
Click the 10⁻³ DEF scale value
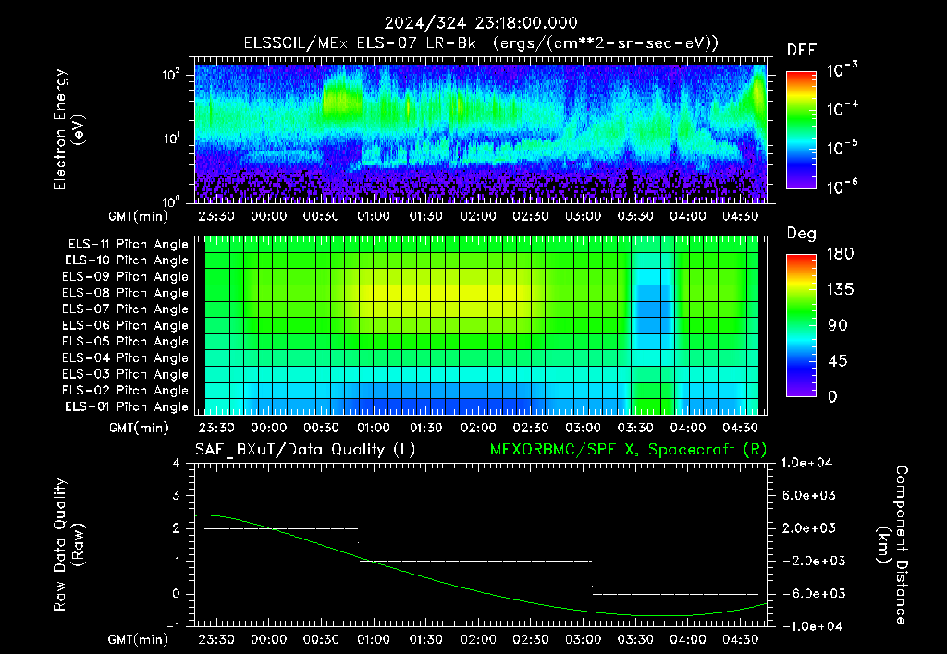point(842,69)
